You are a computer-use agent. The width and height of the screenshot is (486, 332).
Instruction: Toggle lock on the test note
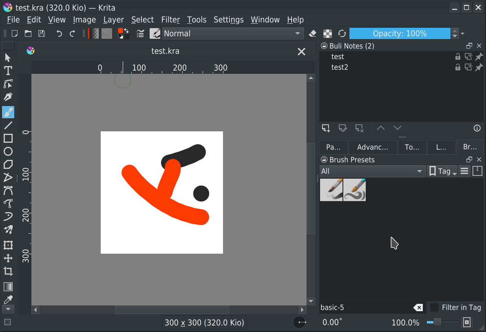458,57
